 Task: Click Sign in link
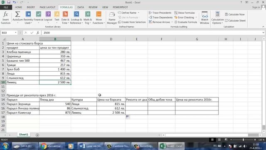(256, 7)
